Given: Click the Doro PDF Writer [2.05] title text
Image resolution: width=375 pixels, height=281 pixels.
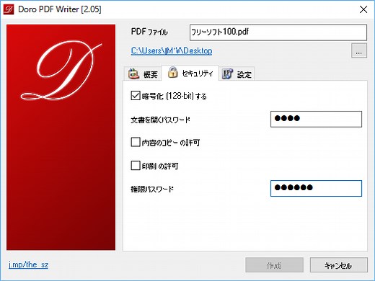Looking at the screenshot, I should (x=60, y=9).
